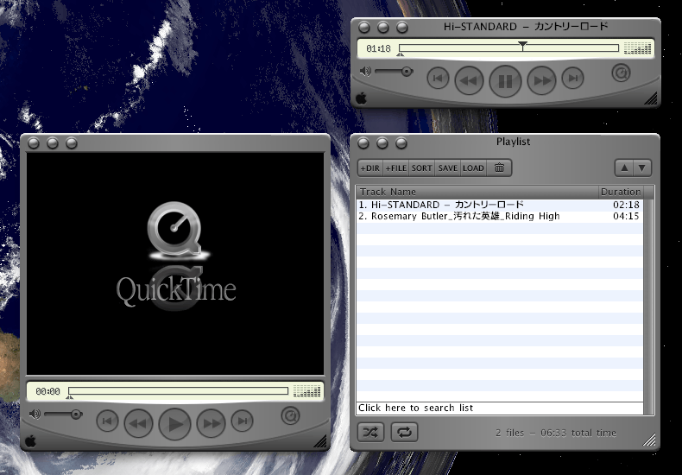Click the Apple logo in video window
The height and width of the screenshot is (475, 682).
(x=30, y=441)
